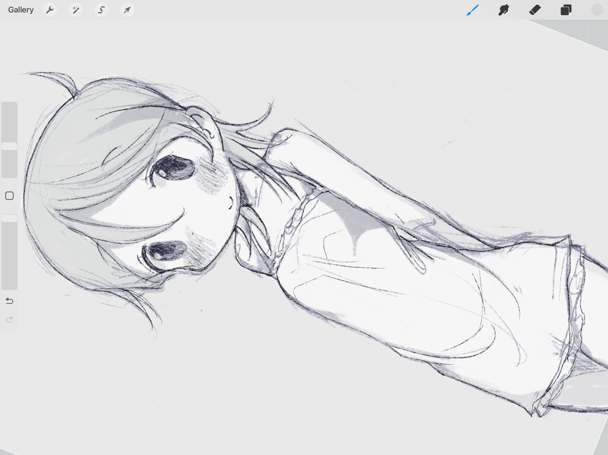608x455 pixels.
Task: Undo the last stroke
Action: coord(9,301)
